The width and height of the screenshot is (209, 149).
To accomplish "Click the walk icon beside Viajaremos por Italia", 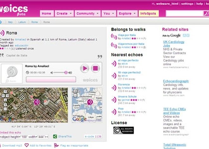I will tap(114, 45).
